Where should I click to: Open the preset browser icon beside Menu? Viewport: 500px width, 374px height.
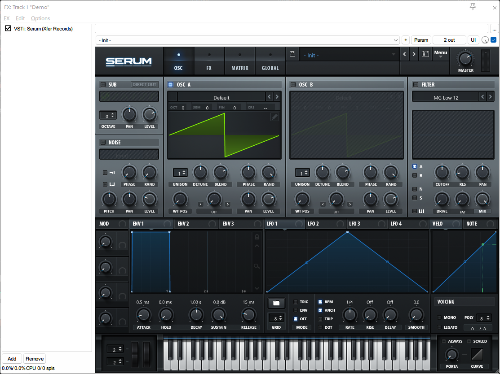tap(425, 54)
